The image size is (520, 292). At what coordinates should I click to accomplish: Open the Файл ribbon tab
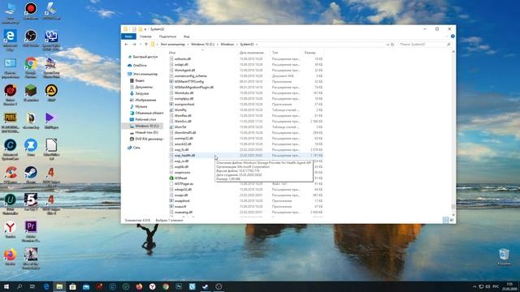tap(128, 36)
